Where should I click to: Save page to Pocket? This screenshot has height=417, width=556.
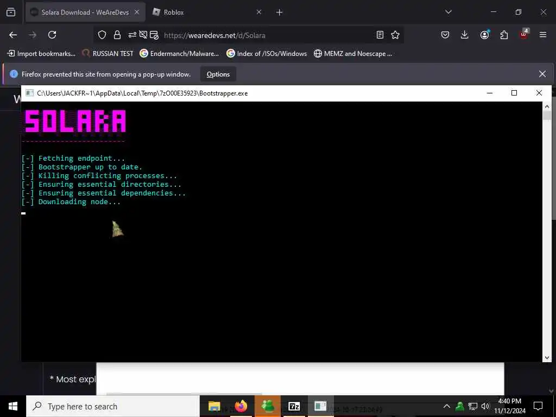click(x=445, y=35)
